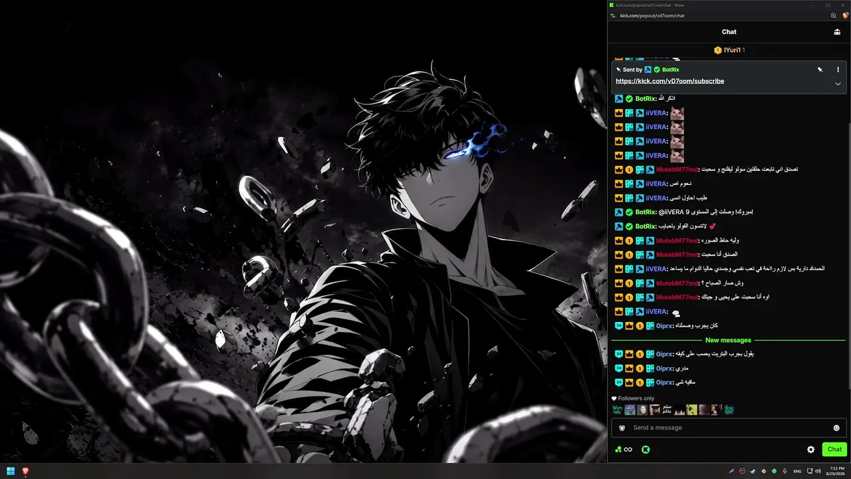Expand the pinned message chevron
Screen dimensions: 851x479
838,84
